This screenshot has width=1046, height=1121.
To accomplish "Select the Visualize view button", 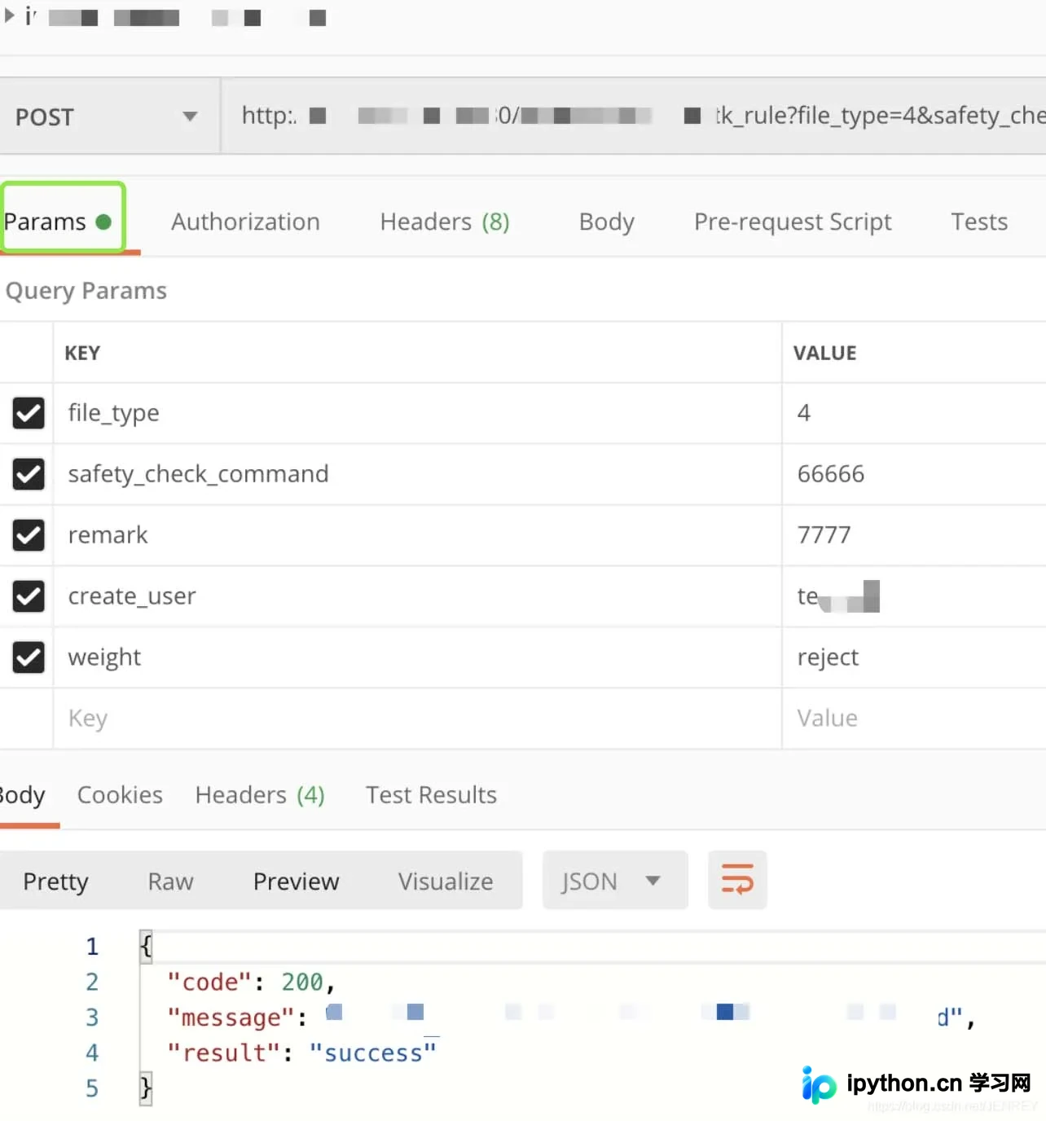I will 446,881.
